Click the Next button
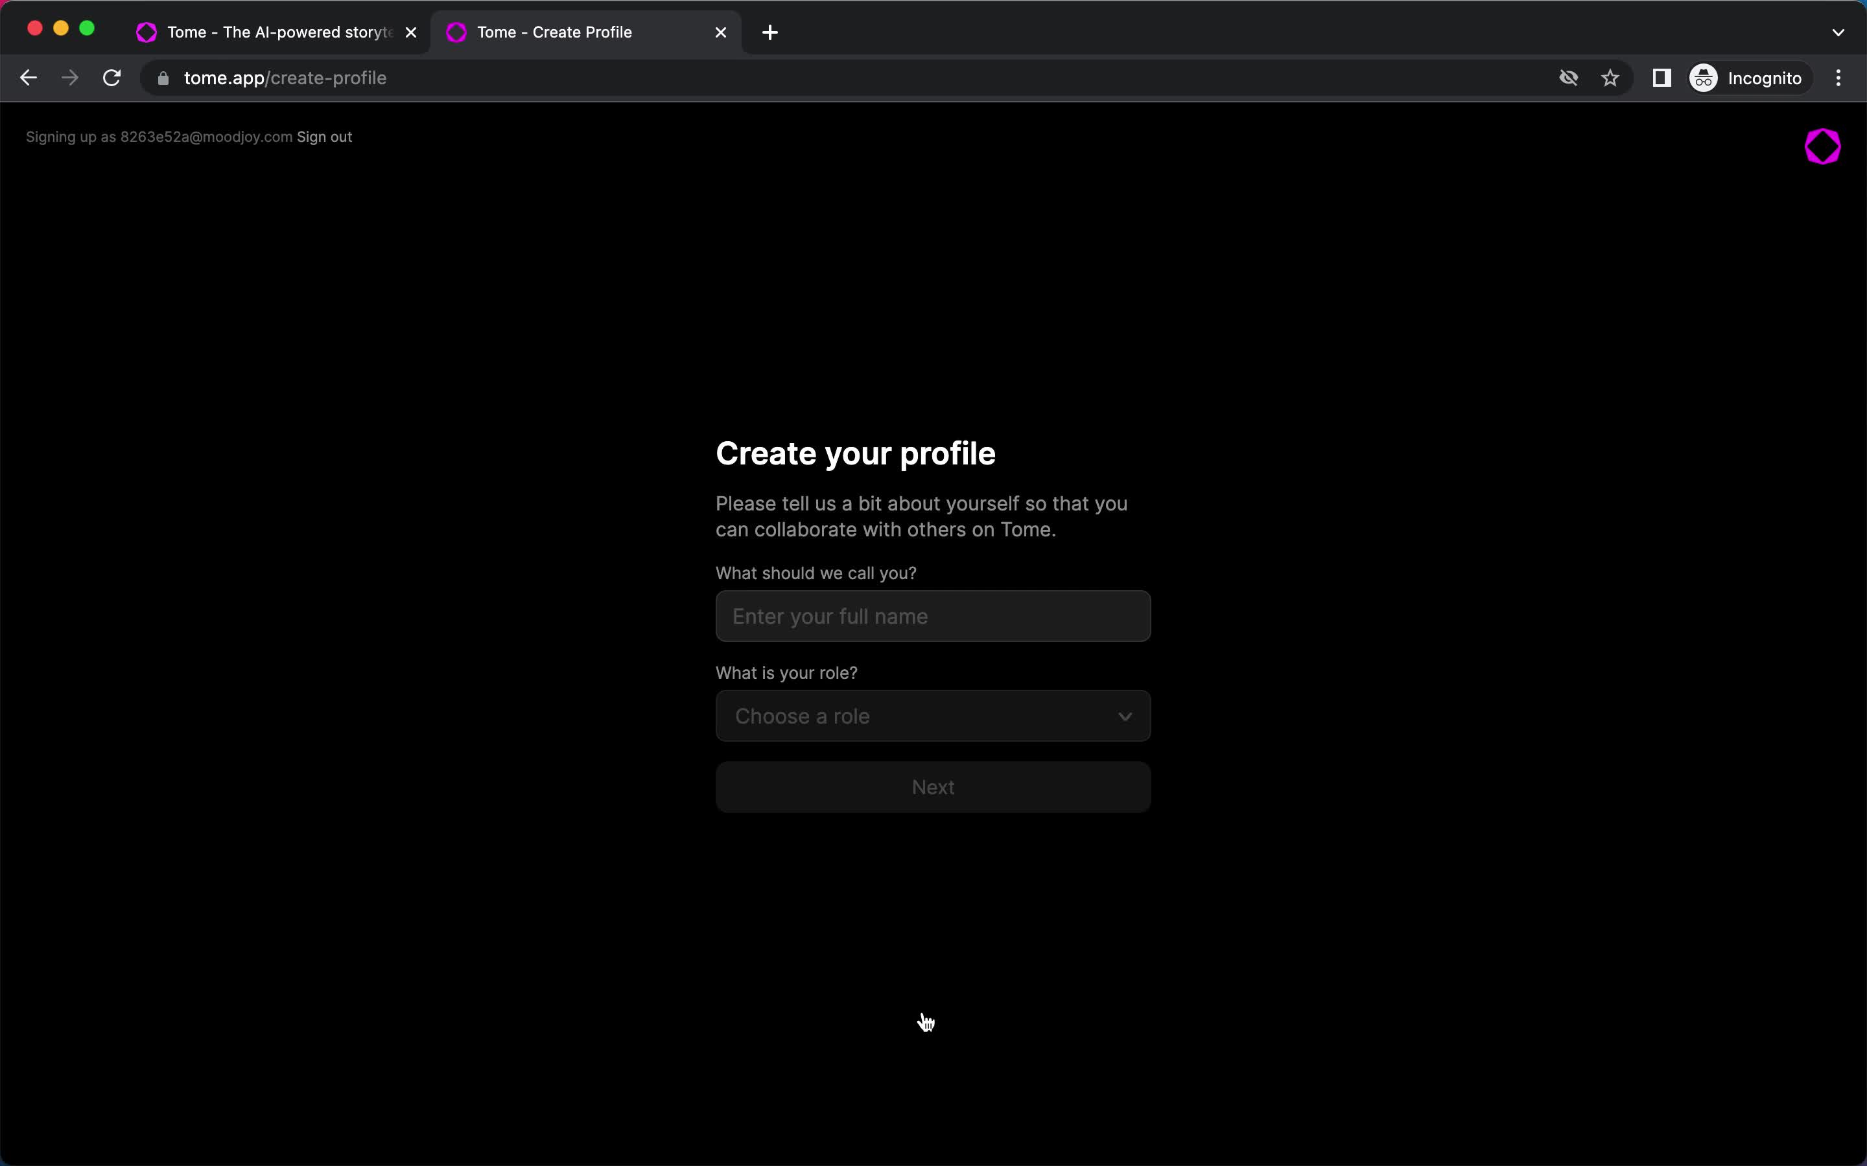 tap(933, 786)
